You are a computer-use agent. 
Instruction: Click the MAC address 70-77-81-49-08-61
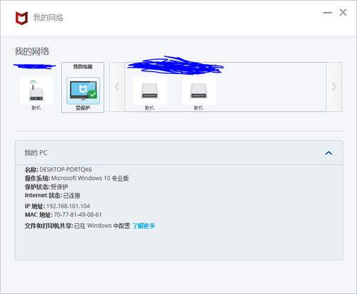78,214
